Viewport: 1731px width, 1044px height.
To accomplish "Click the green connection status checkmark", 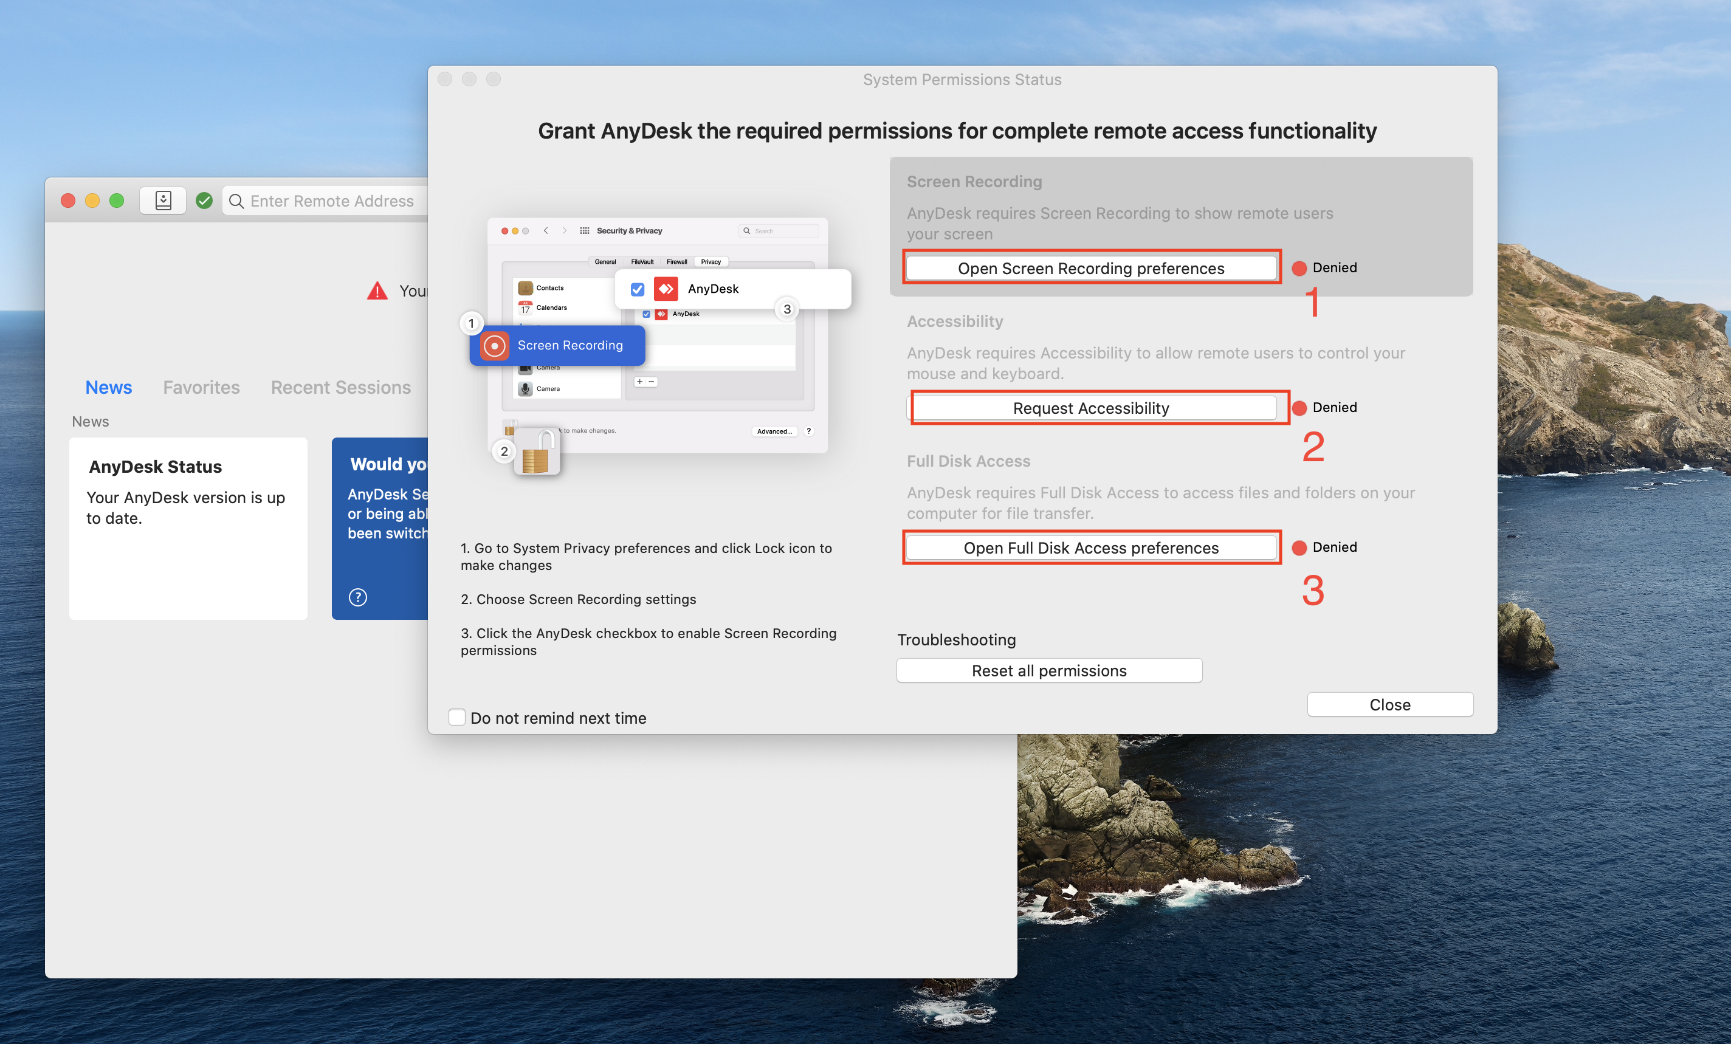I will (x=204, y=201).
